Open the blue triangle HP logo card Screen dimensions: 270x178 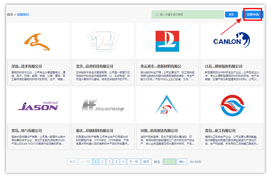tap(167, 105)
